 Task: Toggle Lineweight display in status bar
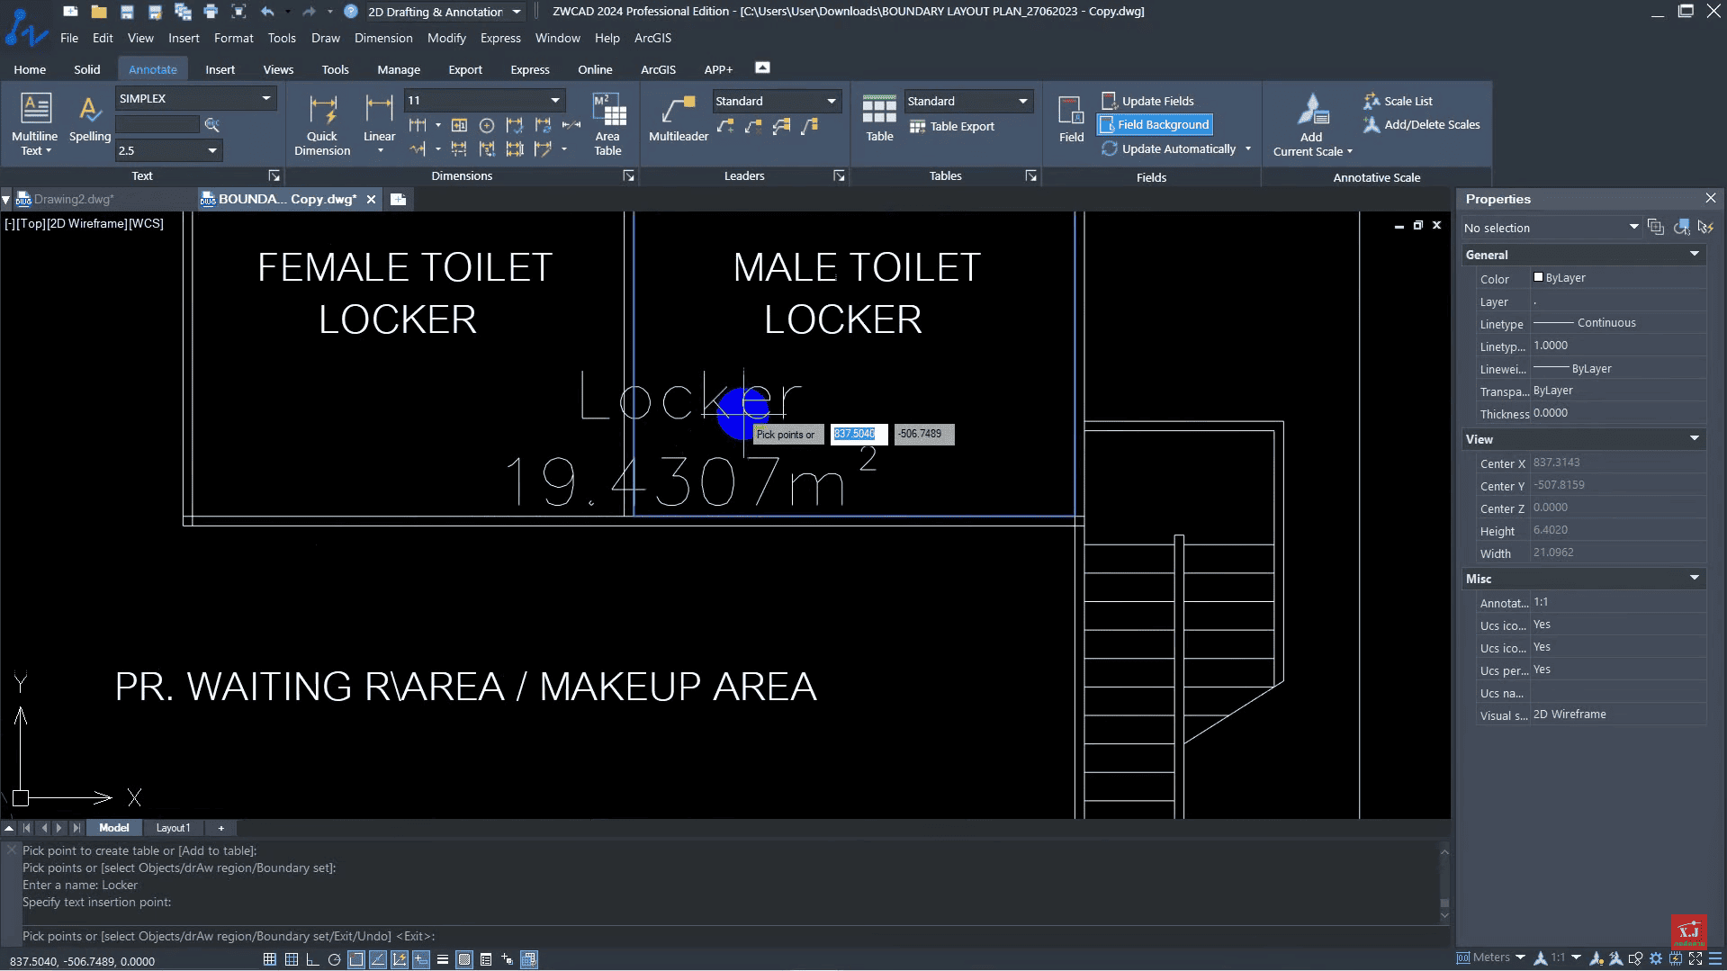point(443,959)
